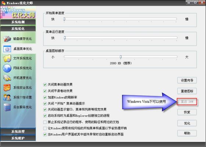Click the 系统安全优化 label
The width and height of the screenshot is (206, 147).
[22, 87]
